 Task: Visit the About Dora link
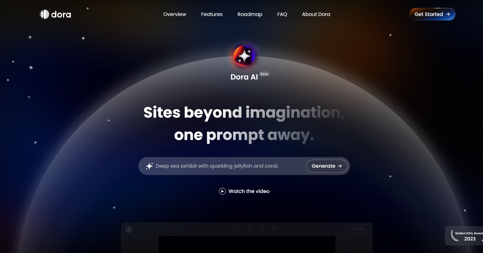pos(316,14)
